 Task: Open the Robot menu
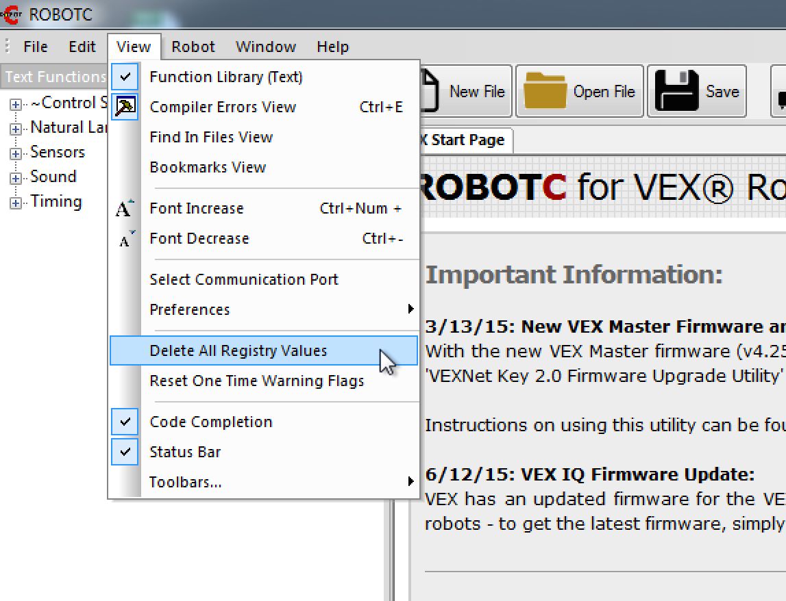click(x=193, y=47)
